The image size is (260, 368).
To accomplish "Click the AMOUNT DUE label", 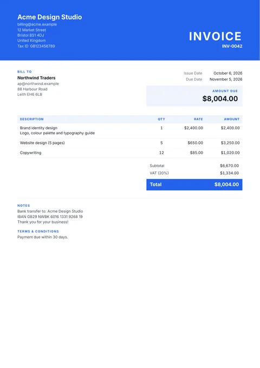I will (225, 91).
